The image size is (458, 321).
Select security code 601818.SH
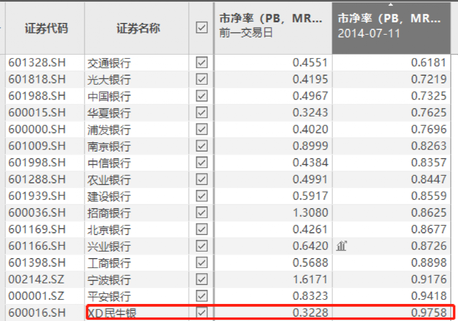coord(37,79)
